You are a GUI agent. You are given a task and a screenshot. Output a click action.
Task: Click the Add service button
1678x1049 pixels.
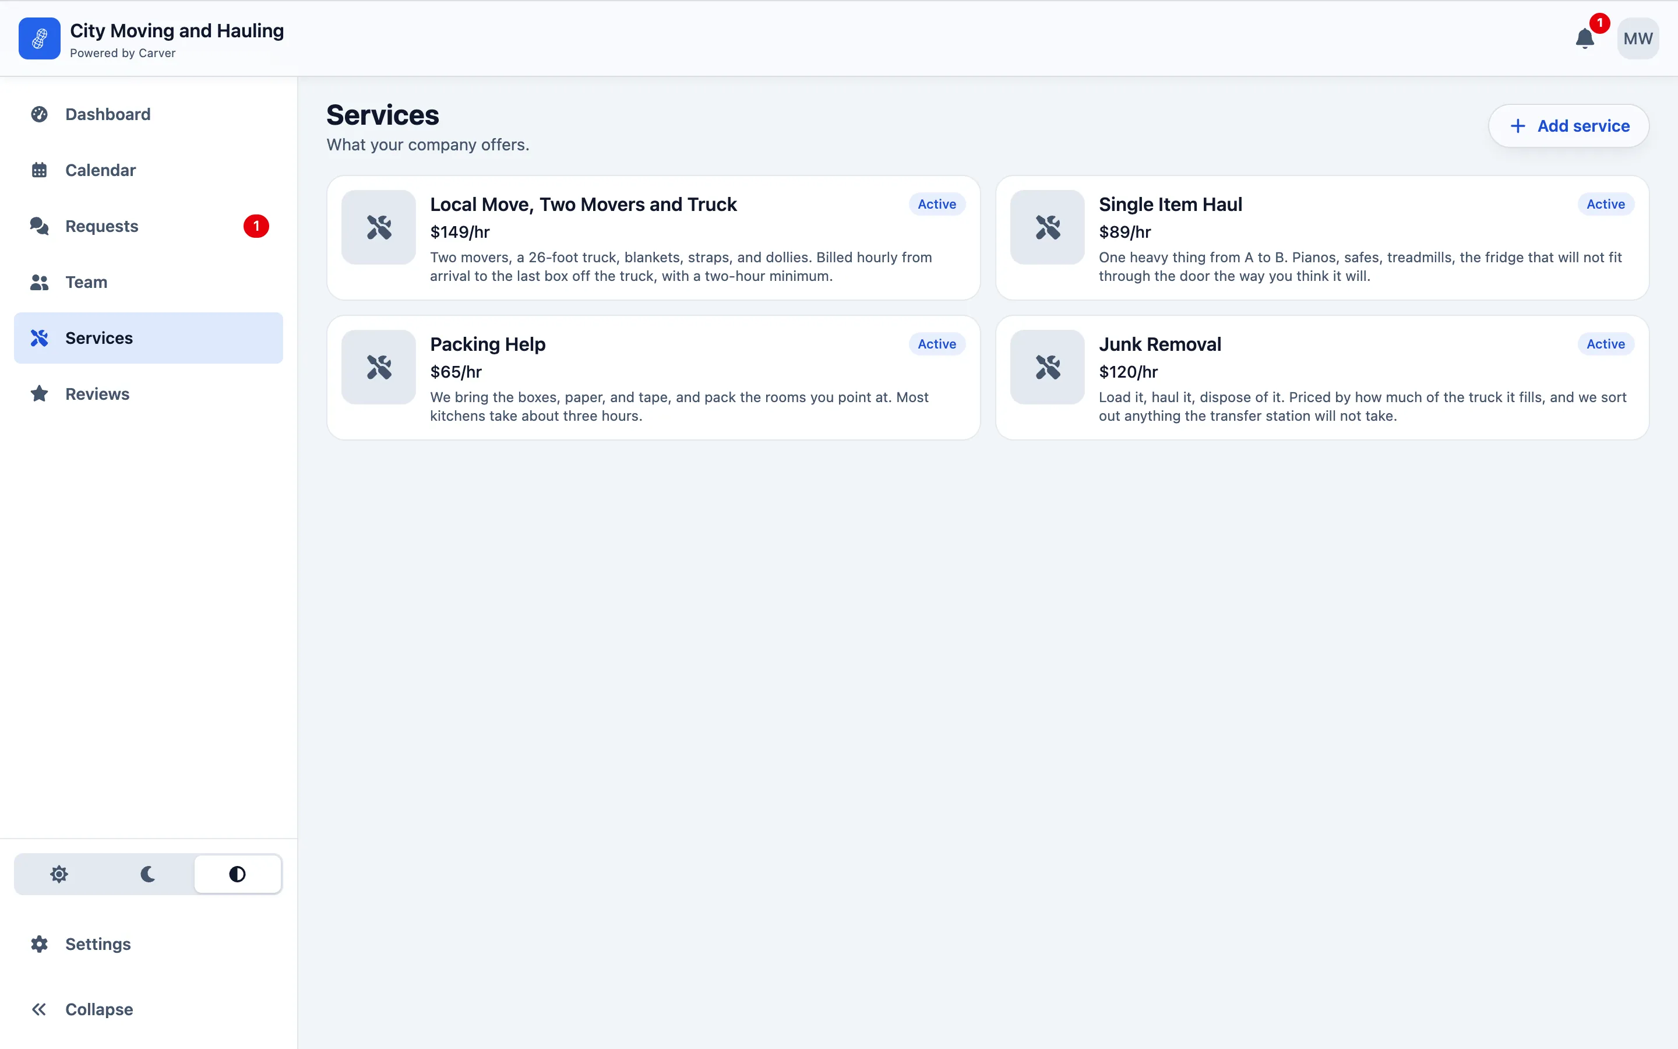tap(1568, 125)
